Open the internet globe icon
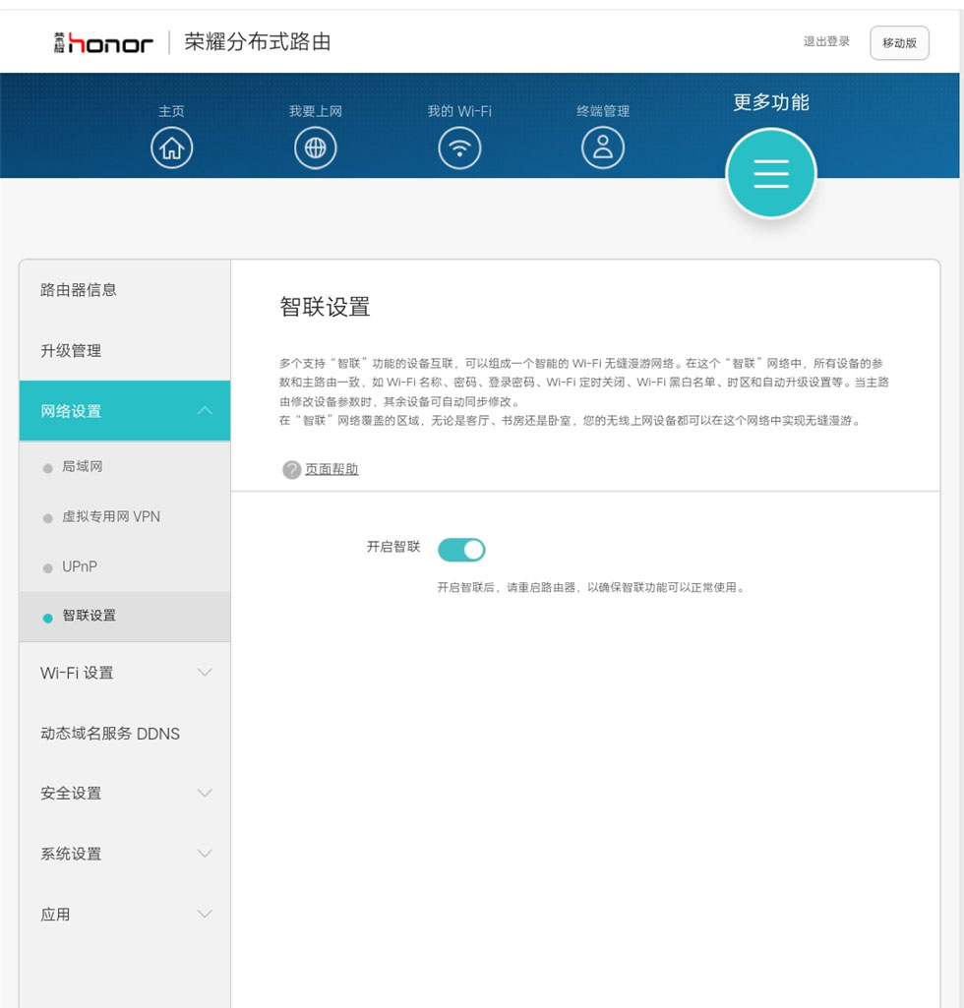Viewport: 964px width, 1008px height. coord(315,148)
